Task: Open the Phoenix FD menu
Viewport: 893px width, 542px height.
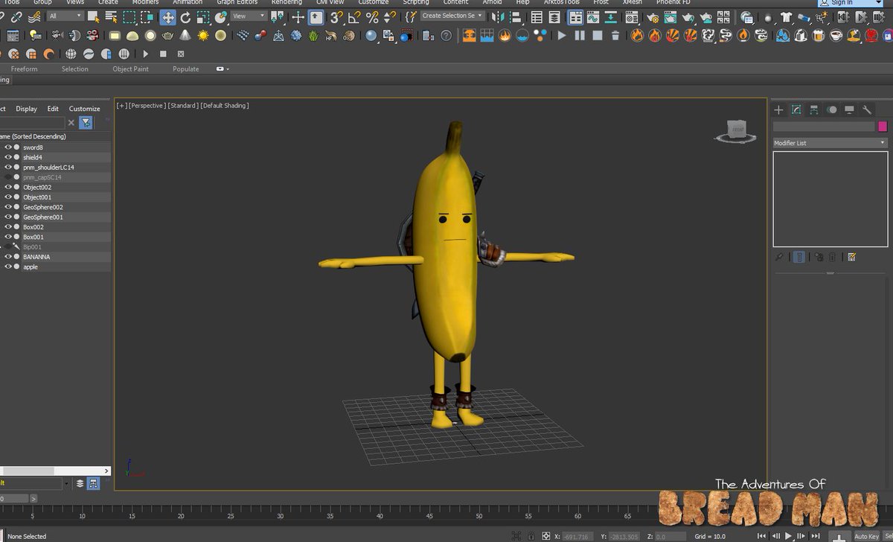Action: (x=673, y=2)
